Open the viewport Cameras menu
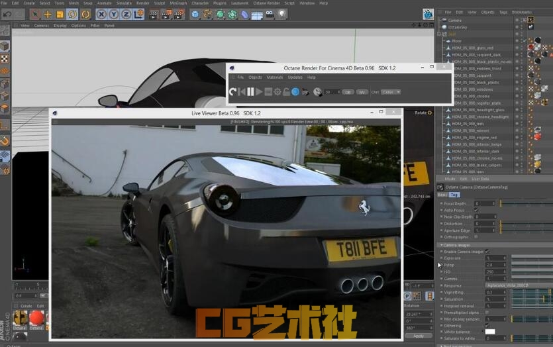The image size is (553, 347). 42,26
